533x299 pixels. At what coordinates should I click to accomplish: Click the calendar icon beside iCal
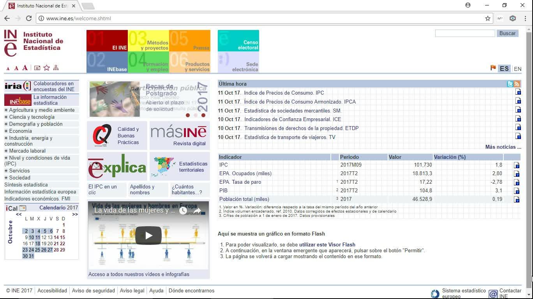click(x=23, y=208)
